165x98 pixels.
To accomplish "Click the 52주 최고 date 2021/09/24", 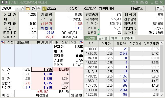I will [x=69, y=33].
